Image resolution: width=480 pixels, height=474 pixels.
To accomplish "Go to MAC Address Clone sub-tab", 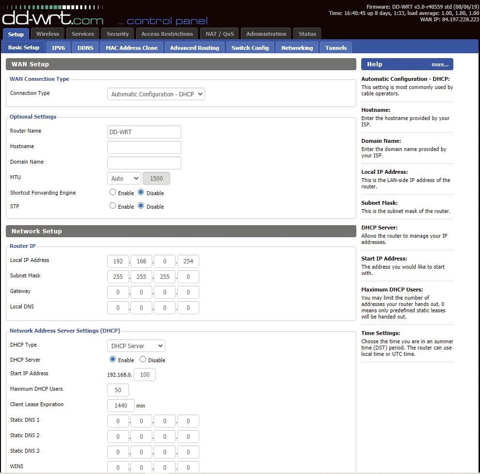I will click(x=131, y=47).
